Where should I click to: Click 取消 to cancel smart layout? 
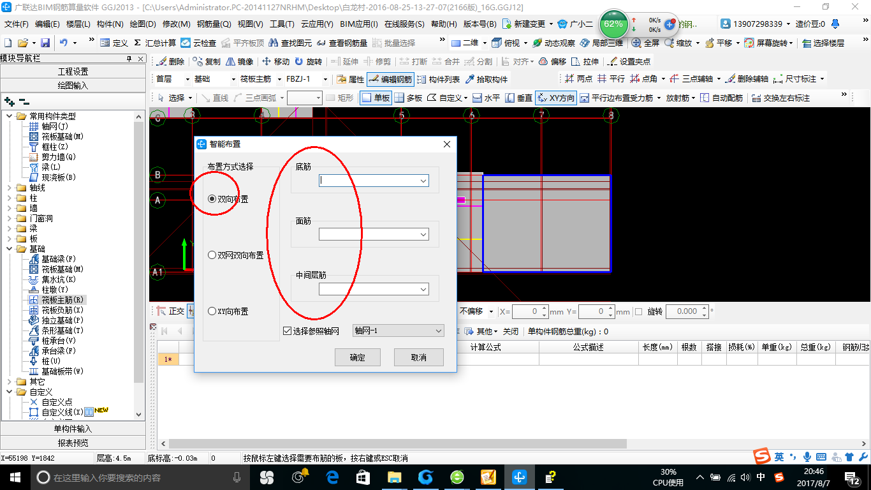(x=419, y=357)
